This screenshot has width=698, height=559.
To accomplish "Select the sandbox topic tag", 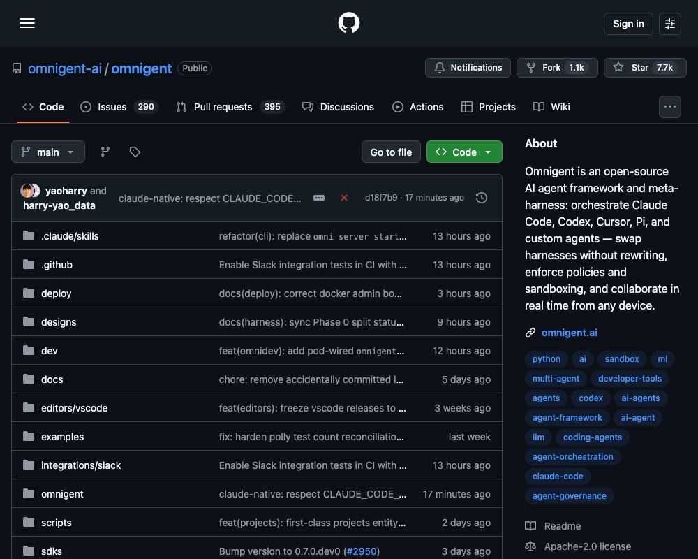I will (621, 359).
